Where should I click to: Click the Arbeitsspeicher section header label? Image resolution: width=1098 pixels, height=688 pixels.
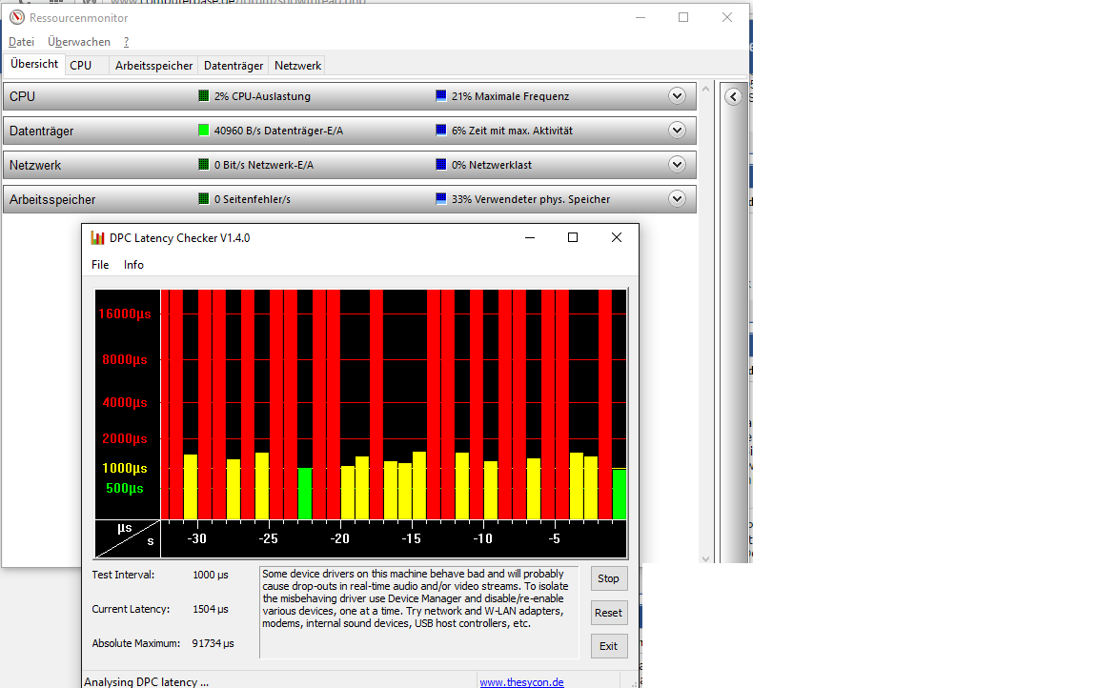tap(52, 199)
